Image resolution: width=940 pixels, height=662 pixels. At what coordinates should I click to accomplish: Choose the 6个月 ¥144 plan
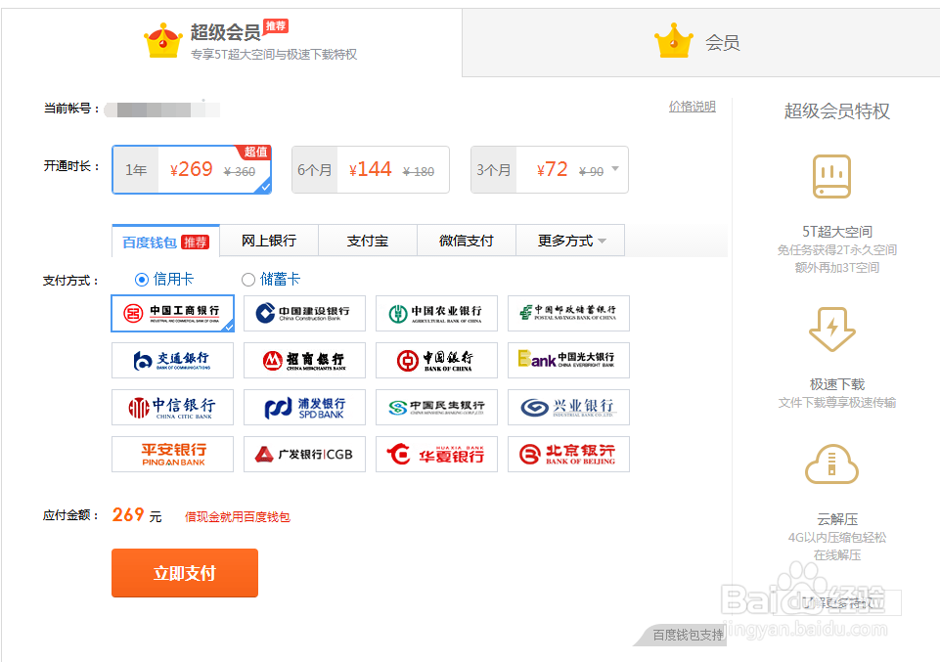click(x=371, y=169)
